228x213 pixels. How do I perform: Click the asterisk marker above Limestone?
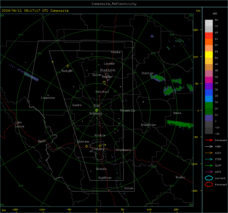point(48,95)
